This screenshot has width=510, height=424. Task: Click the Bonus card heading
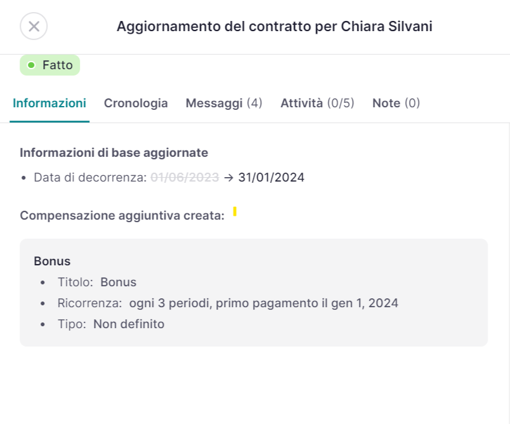coord(52,261)
